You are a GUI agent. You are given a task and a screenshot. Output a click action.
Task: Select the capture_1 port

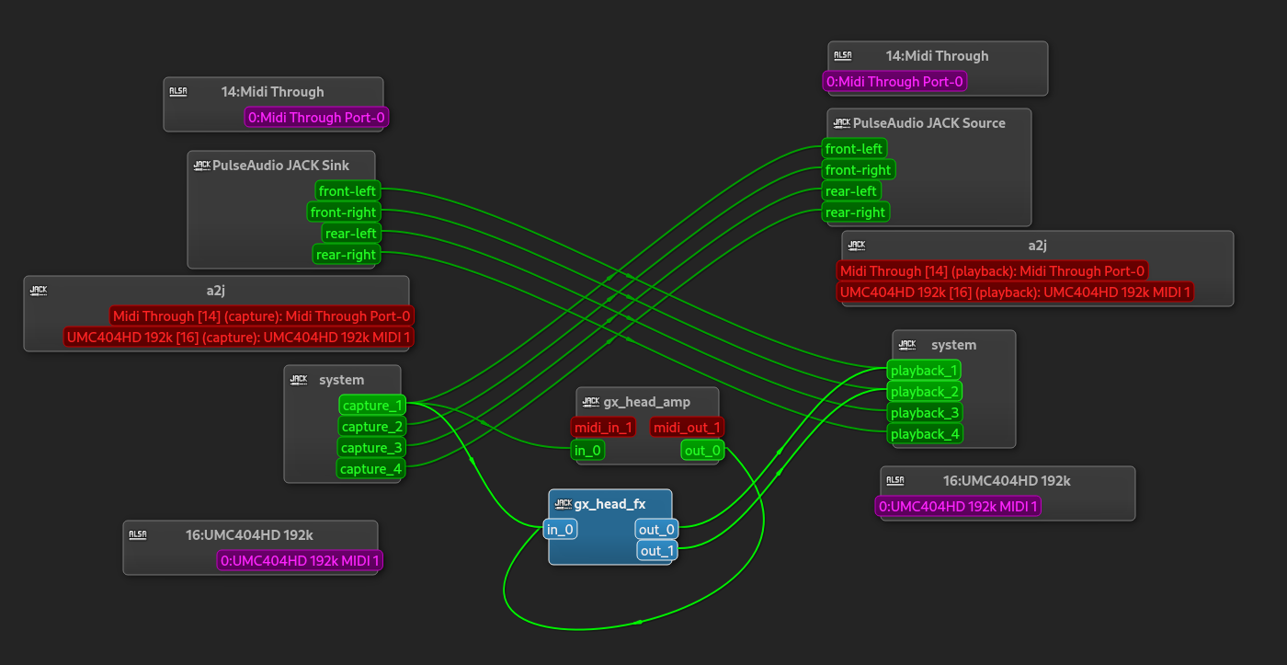coord(372,406)
